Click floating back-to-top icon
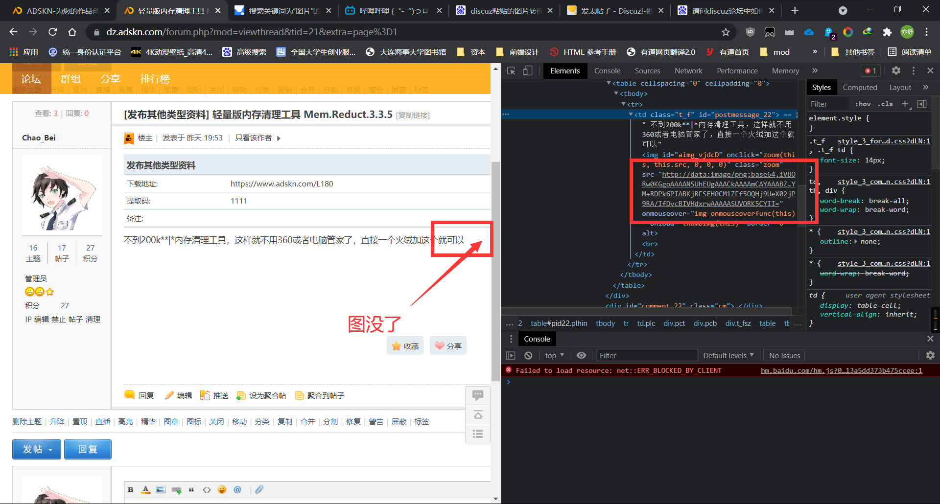This screenshot has width=940, height=504. tap(478, 415)
